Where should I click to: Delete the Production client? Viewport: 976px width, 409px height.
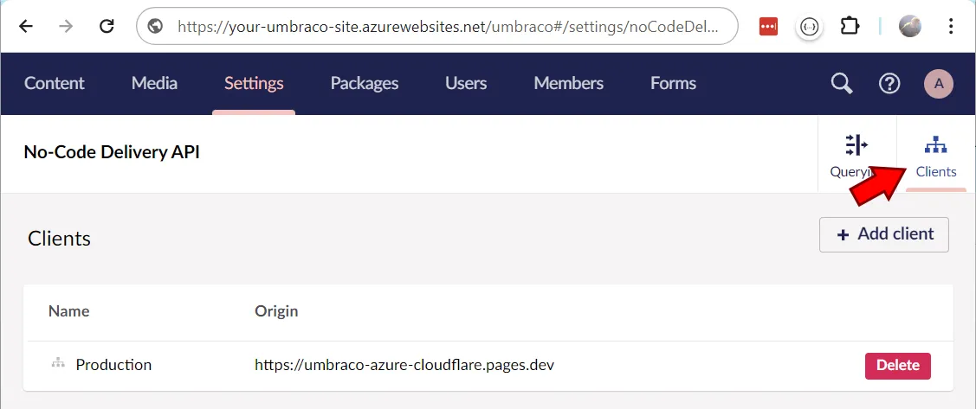(897, 365)
